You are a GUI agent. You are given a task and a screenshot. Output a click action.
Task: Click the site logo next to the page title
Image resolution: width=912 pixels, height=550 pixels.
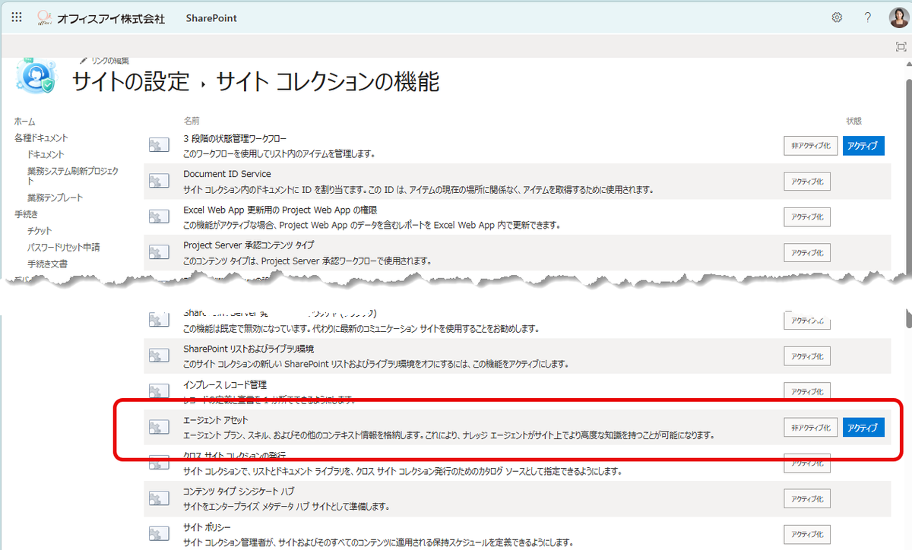click(37, 76)
